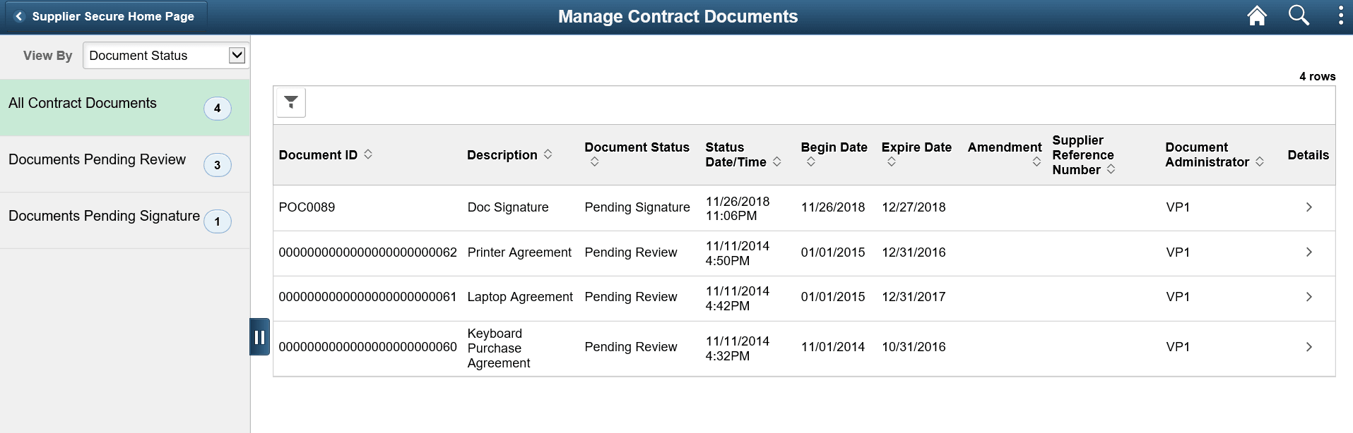Sort by Status Date/Time using its arrows
The width and height of the screenshot is (1353, 433).
[x=778, y=161]
